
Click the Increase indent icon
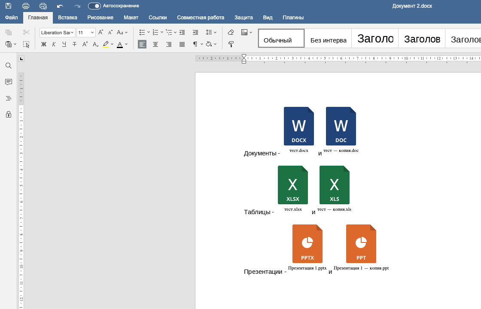pos(195,32)
